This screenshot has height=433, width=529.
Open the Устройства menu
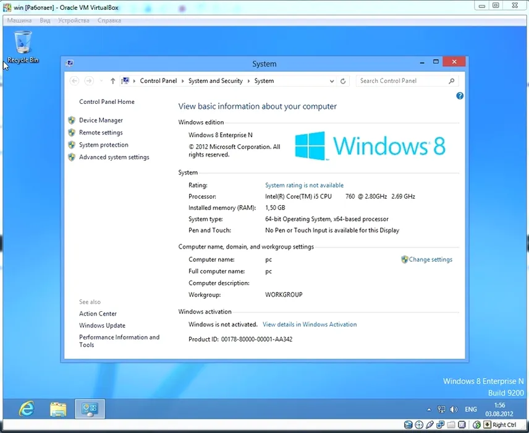point(74,20)
